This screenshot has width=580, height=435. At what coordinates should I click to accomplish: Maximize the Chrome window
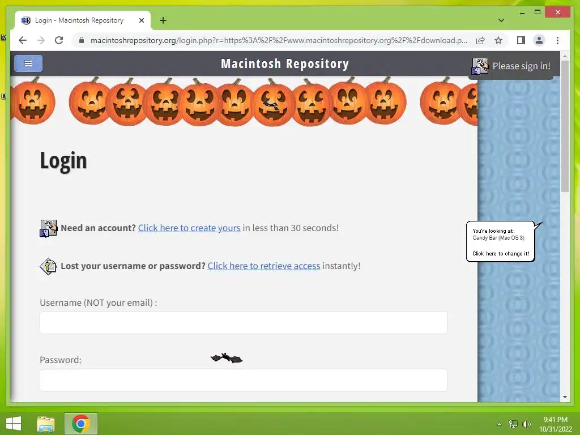(x=538, y=12)
